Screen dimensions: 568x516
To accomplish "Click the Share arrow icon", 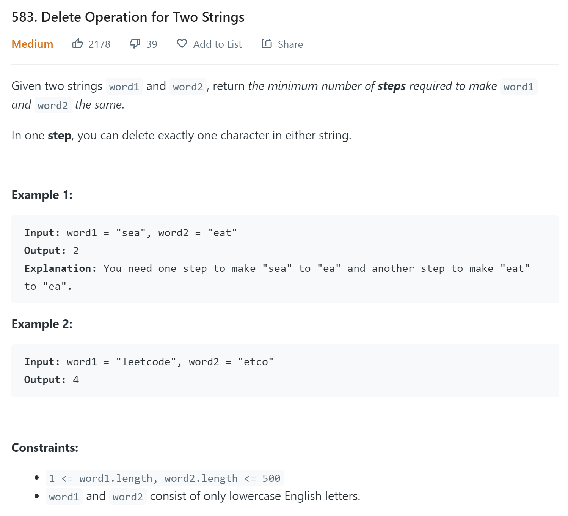I will (267, 44).
